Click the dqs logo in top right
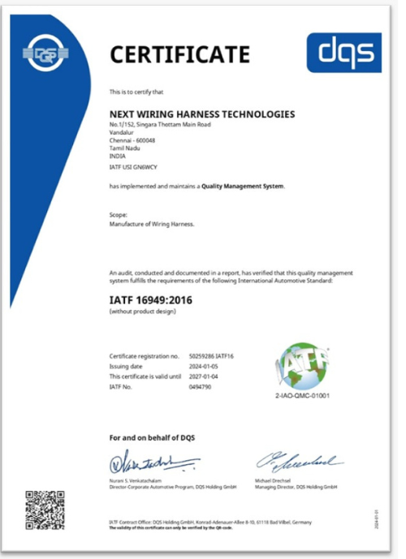406x559 pixels. 344,53
